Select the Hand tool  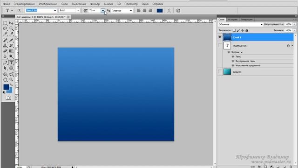click(x=5, y=80)
